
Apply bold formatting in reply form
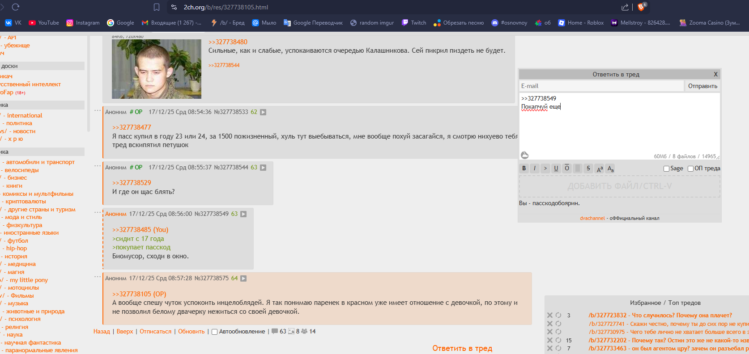pos(524,169)
